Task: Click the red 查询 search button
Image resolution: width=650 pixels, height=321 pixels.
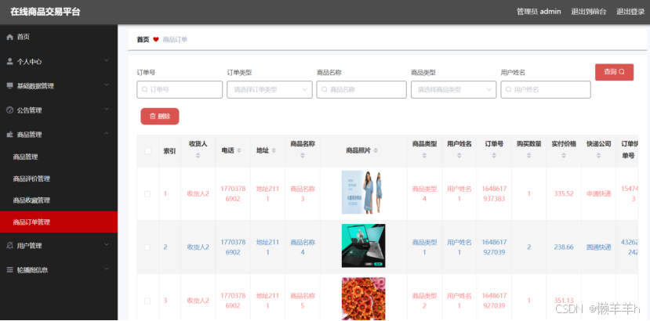Action: point(614,72)
